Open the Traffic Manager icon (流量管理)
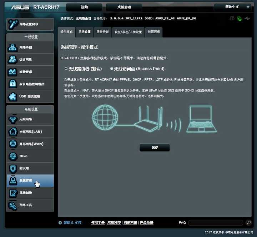This screenshot has height=237, width=257. [12, 72]
